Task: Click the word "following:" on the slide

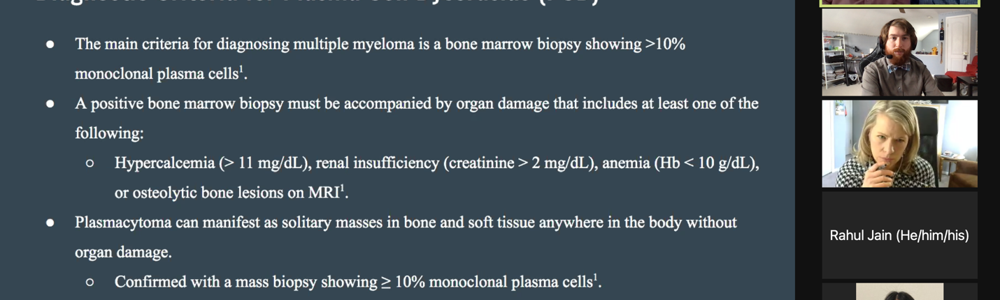Action: 109,133
